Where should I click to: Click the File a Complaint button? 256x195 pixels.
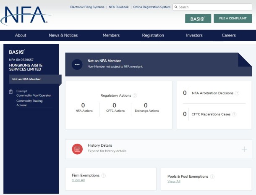pos(233,18)
